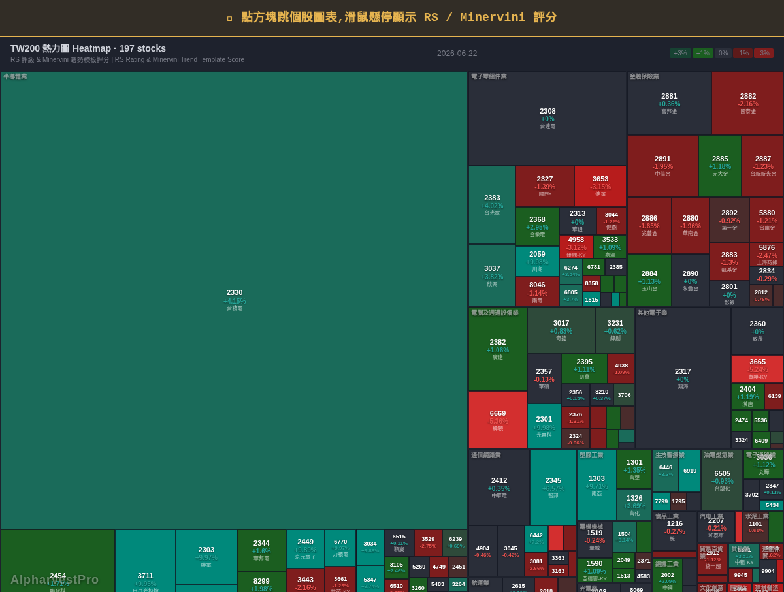Open the 6505 台塑化 block
Screen dimensions: 784x592
tap(722, 480)
